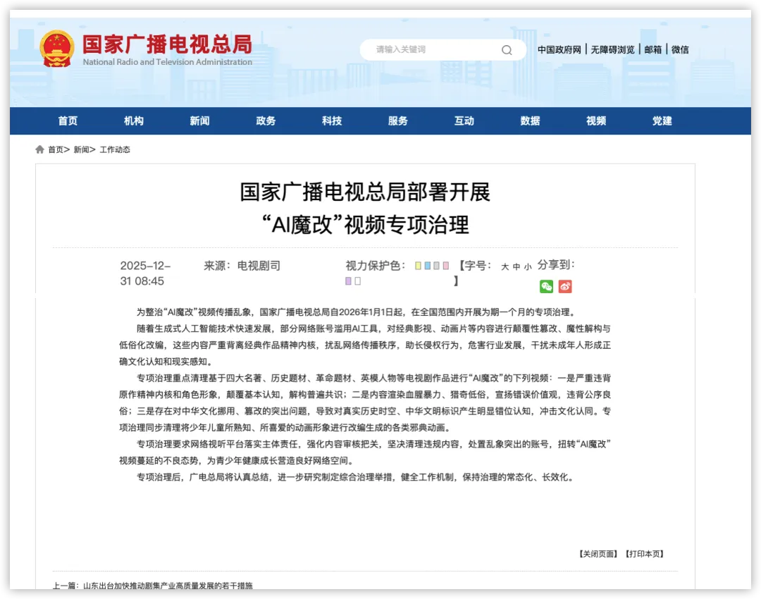This screenshot has height=599, width=761.
Task: Click the publish date 2025-12-31 08:45
Action: (145, 273)
